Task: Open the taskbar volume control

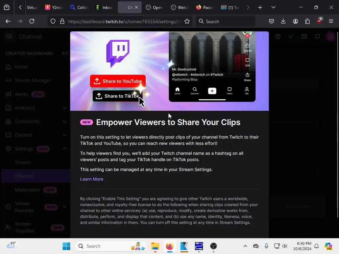Action: (284, 246)
